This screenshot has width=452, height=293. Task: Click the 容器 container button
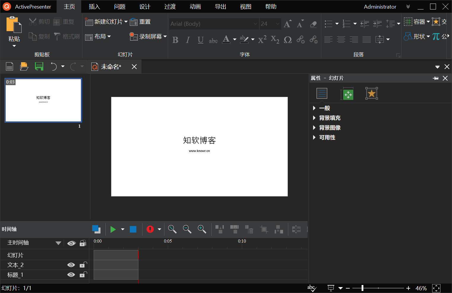(x=417, y=22)
